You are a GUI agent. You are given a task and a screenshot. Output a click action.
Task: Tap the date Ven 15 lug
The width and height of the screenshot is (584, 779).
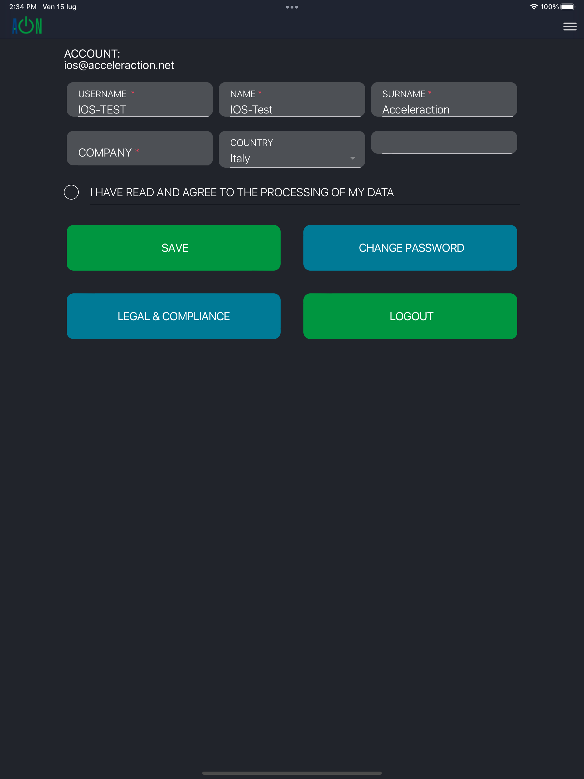[60, 7]
